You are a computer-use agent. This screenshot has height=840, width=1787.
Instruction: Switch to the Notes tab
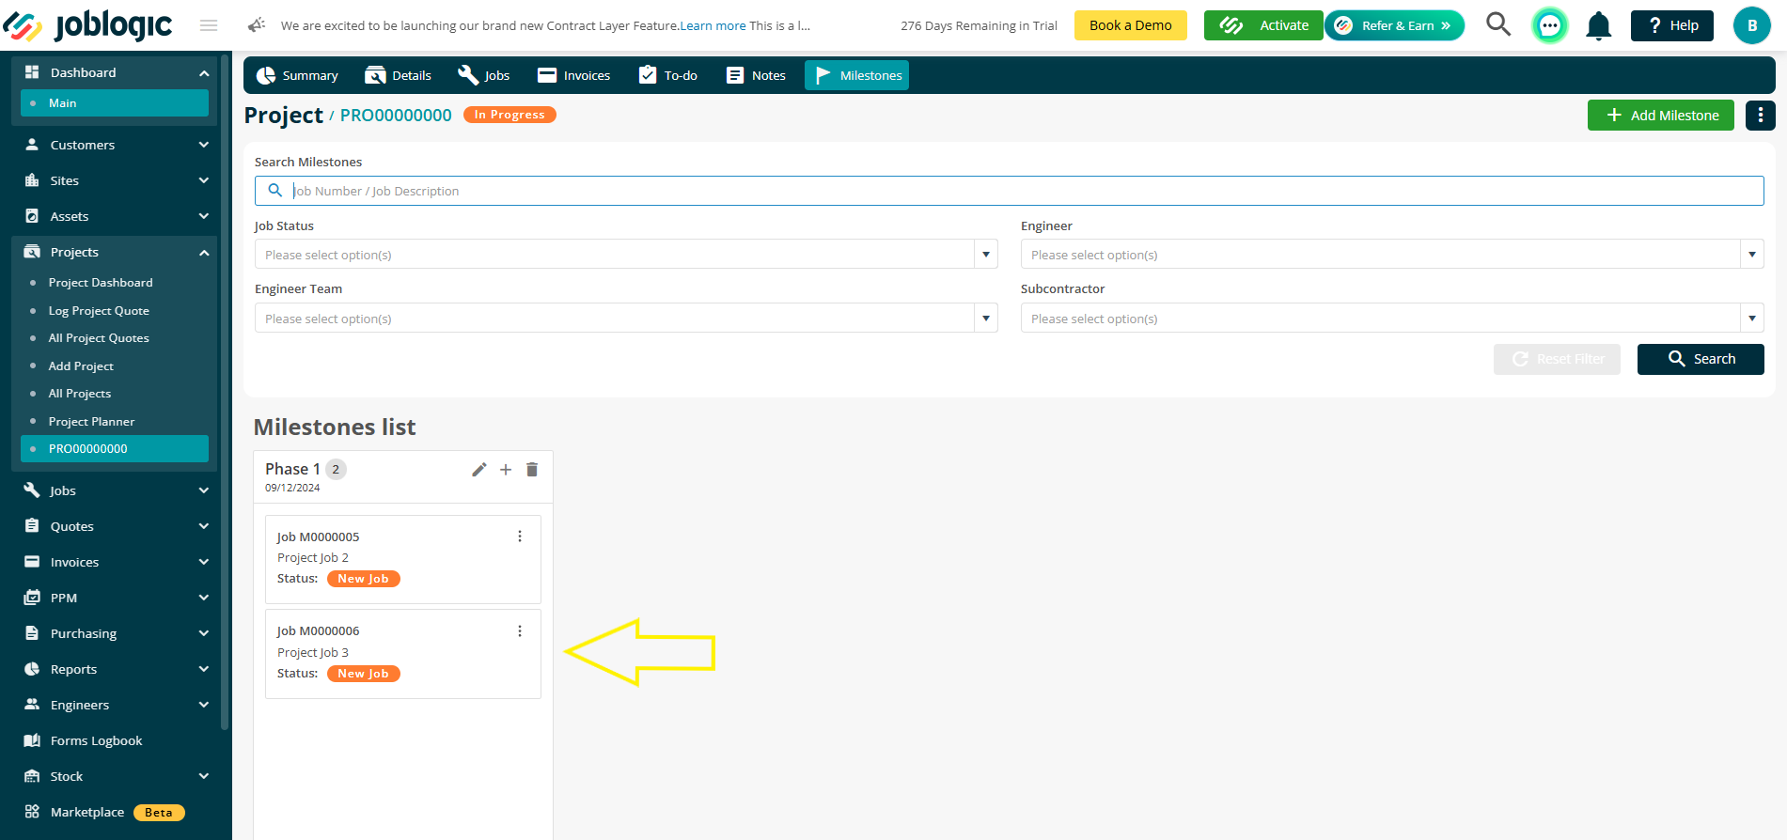756,75
